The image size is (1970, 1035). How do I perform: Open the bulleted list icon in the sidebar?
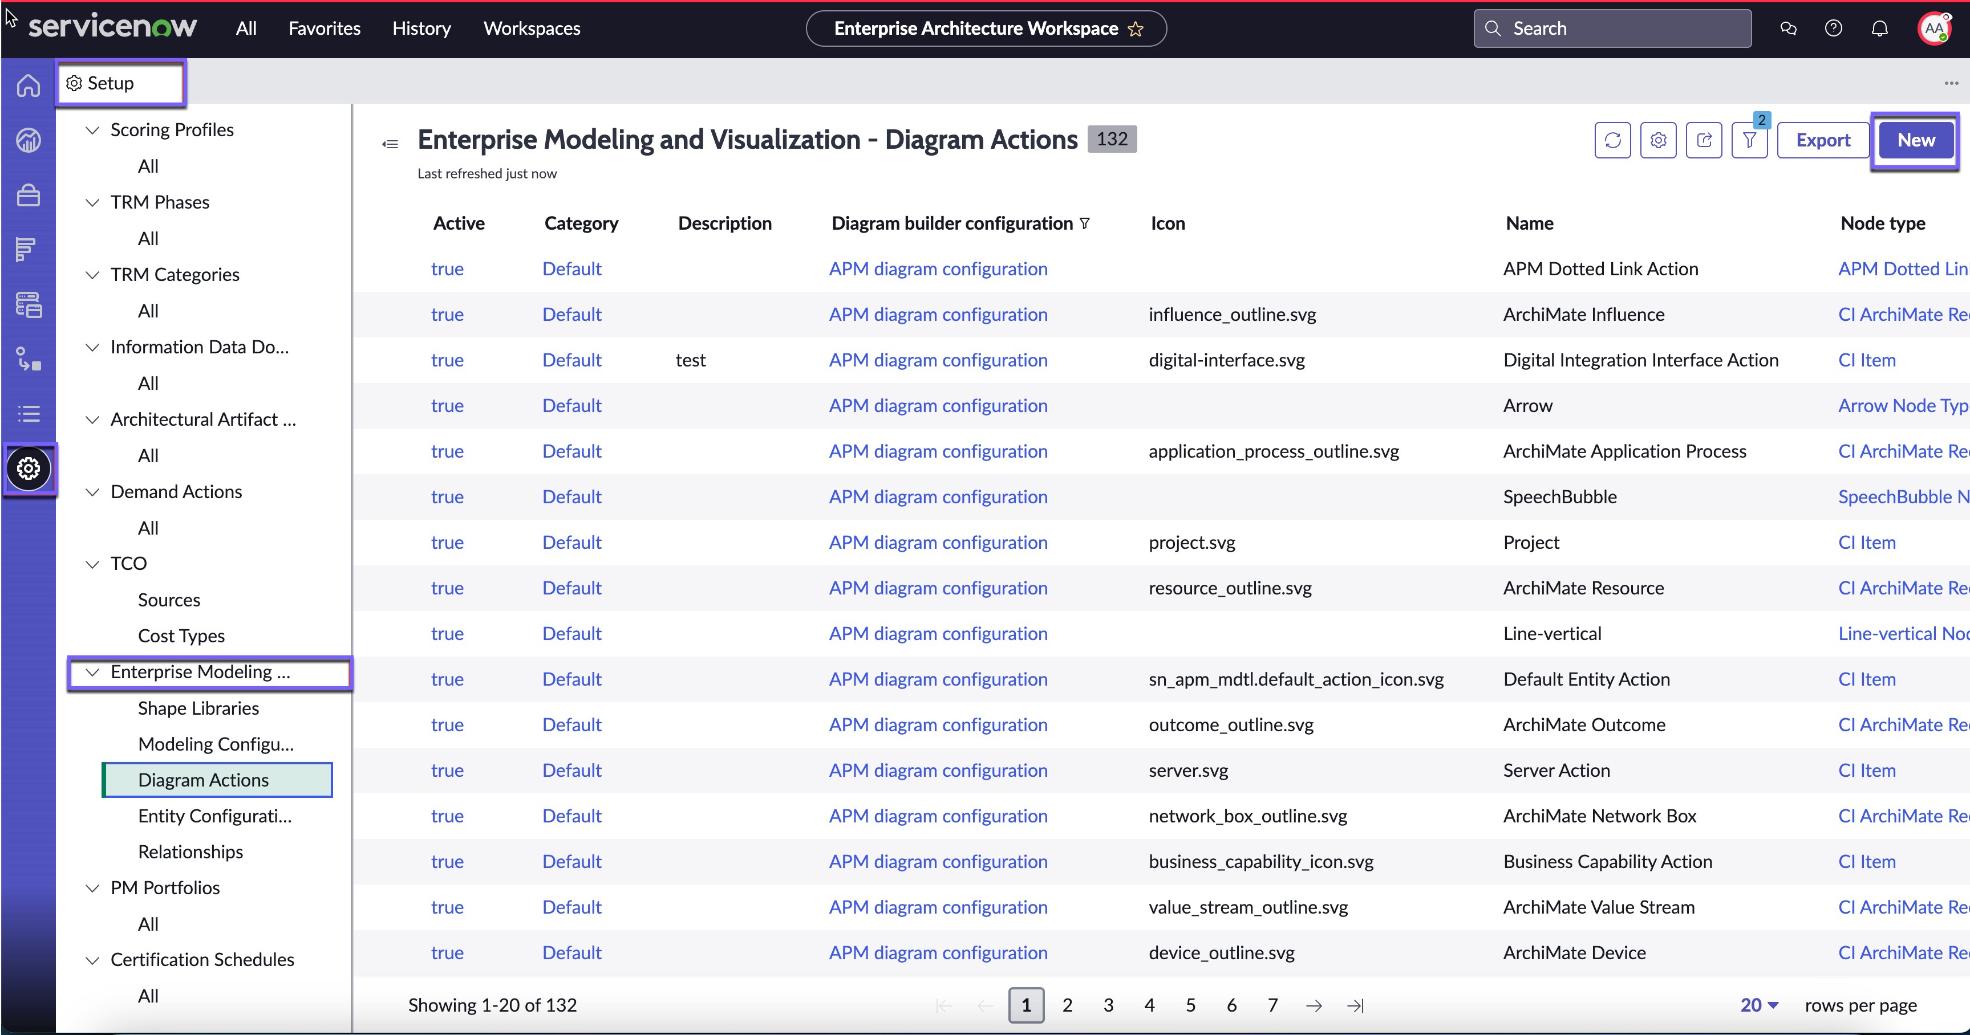click(x=29, y=414)
